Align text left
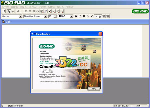The width and height of the screenshot is (150, 108). click(x=100, y=16)
